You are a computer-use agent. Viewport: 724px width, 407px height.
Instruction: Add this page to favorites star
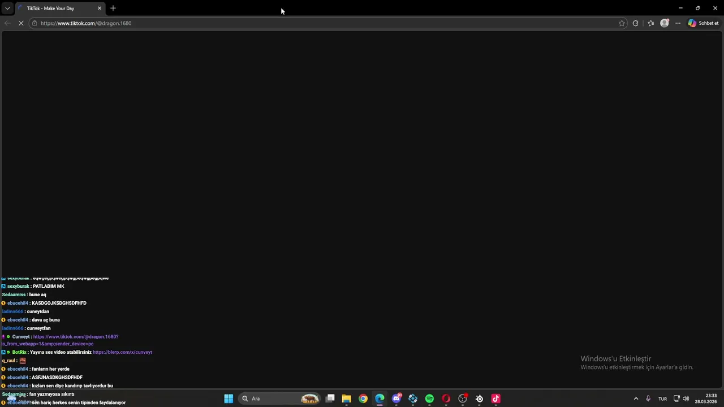pyautogui.click(x=622, y=23)
